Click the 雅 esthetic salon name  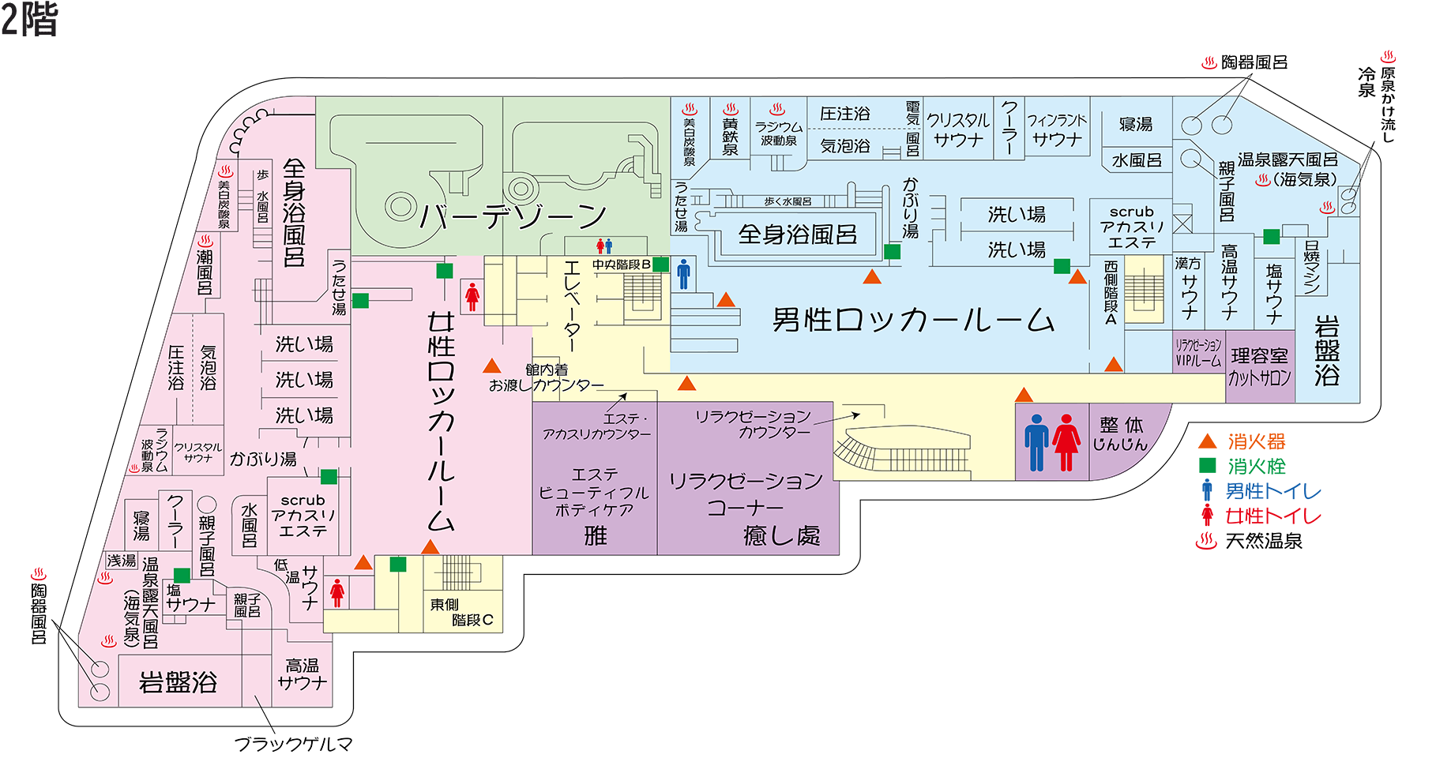coord(596,536)
